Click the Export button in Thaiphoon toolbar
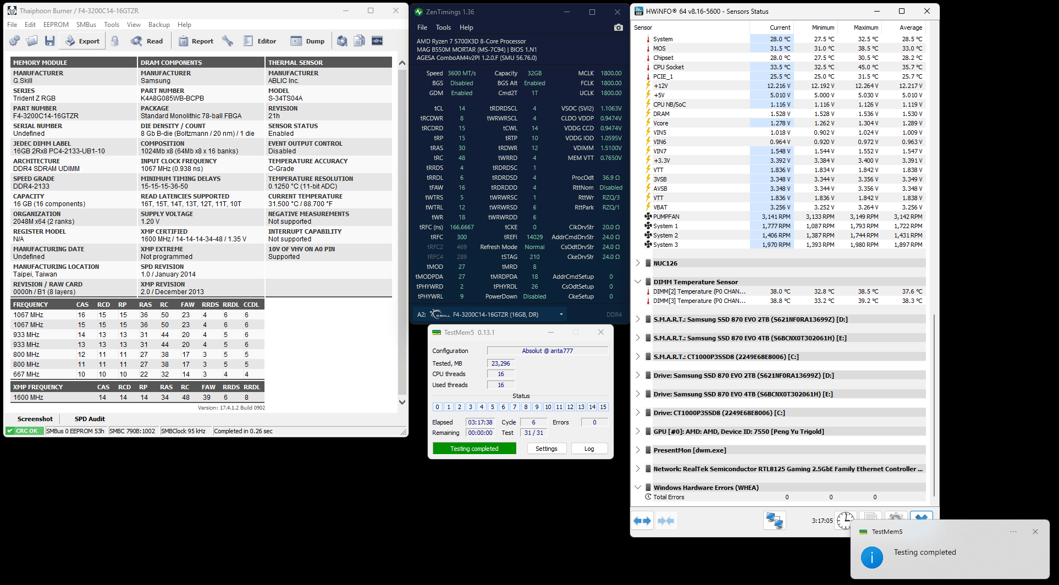Screen dimensions: 1059x585 pos(82,41)
